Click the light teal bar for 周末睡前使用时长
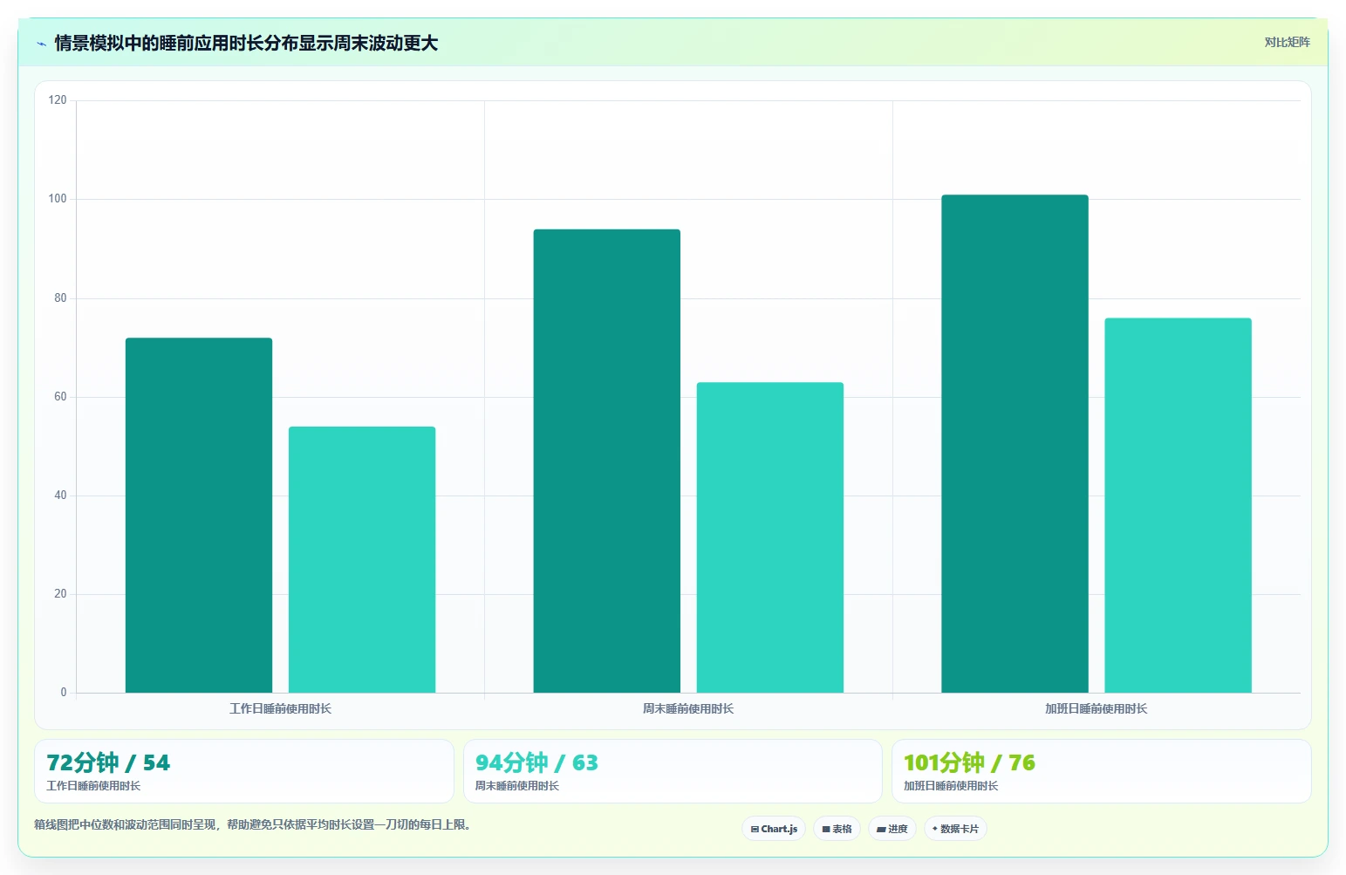Screen dimensions: 1346x875 tap(770, 537)
